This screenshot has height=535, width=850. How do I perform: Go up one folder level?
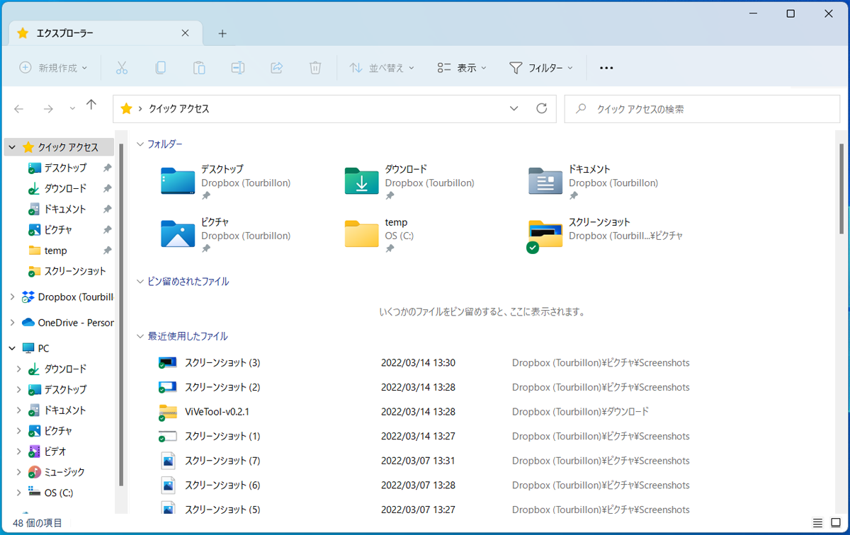[91, 105]
